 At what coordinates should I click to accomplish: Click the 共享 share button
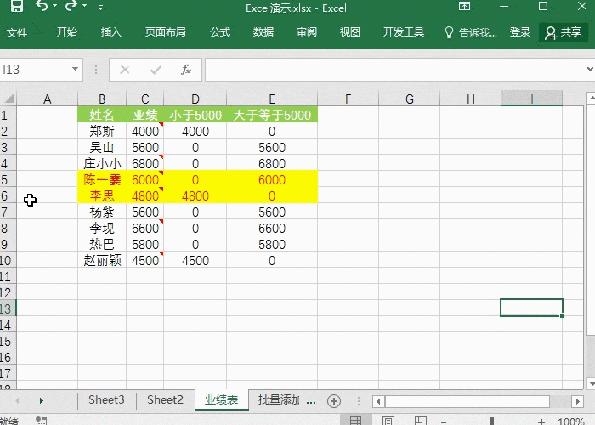(564, 32)
